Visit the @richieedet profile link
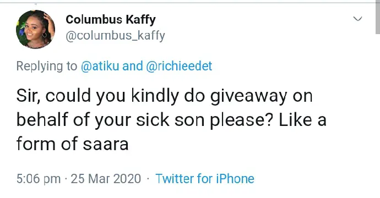Viewport: 380px width, 198px height. pyautogui.click(x=179, y=66)
